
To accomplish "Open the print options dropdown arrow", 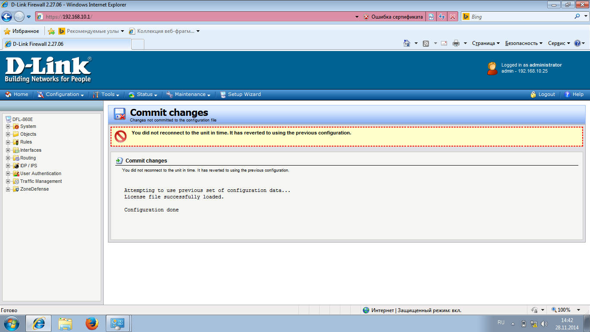I will click(465, 43).
